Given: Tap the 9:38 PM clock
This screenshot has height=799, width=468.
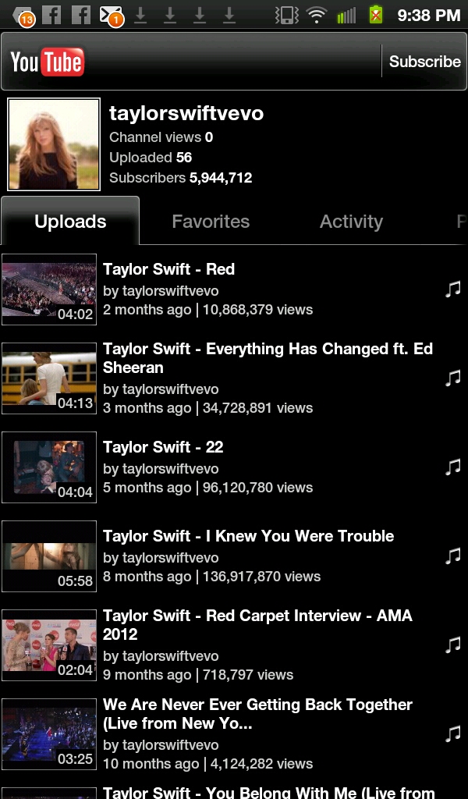Looking at the screenshot, I should tap(429, 16).
